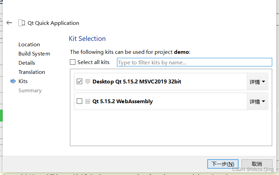The height and width of the screenshot is (175, 279).
Task: Check the Qt 5.15.2 WebAssembly kit
Action: click(x=79, y=101)
